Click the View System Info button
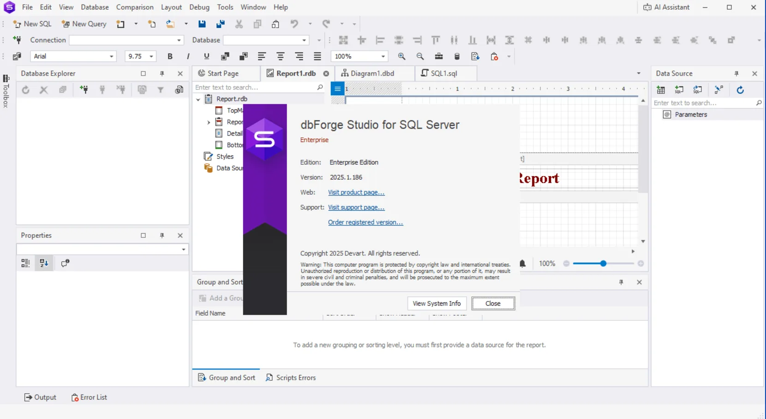766x419 pixels. pos(437,303)
